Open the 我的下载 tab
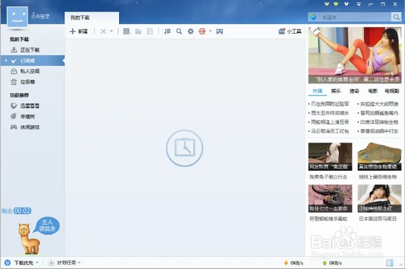405x269 pixels. coord(91,17)
